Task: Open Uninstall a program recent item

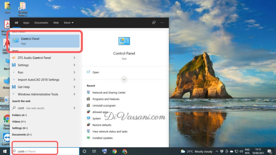Action: point(104,106)
